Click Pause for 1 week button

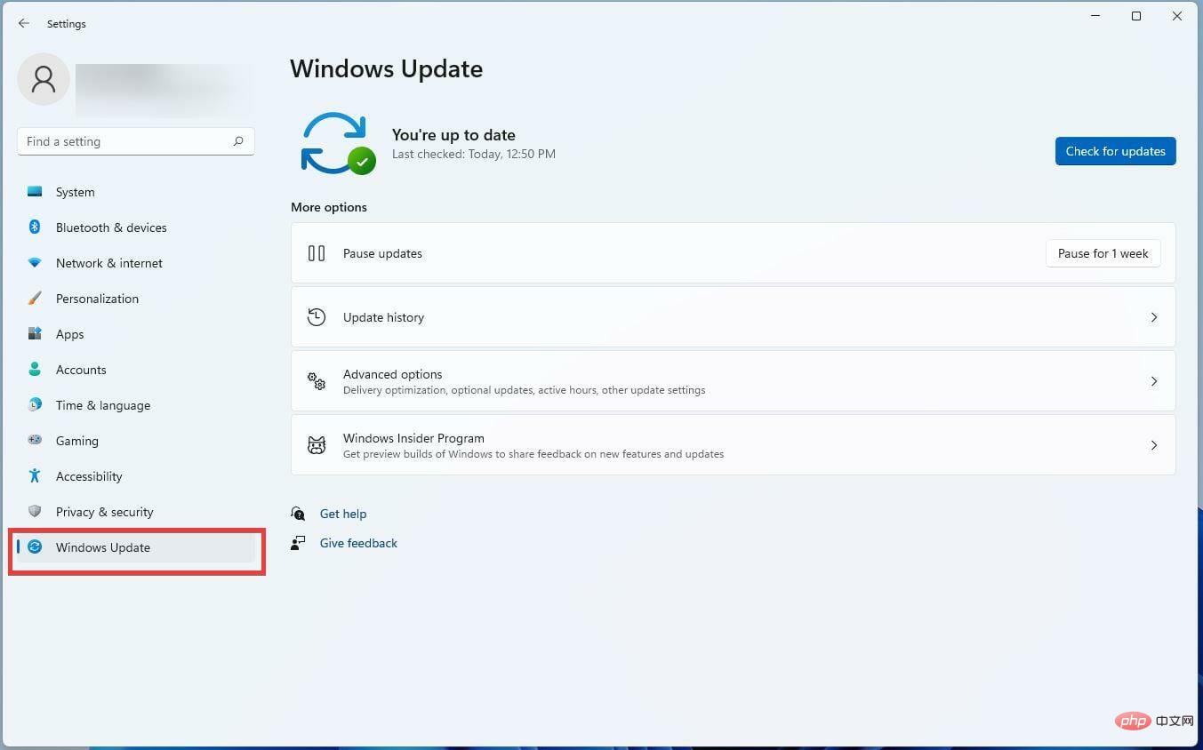click(1103, 253)
